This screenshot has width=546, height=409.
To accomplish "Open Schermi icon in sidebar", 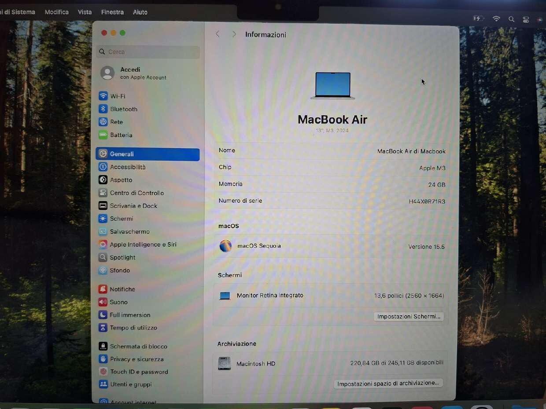I will (103, 219).
